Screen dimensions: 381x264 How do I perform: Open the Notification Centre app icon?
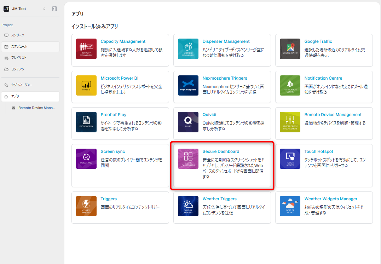(x=290, y=86)
